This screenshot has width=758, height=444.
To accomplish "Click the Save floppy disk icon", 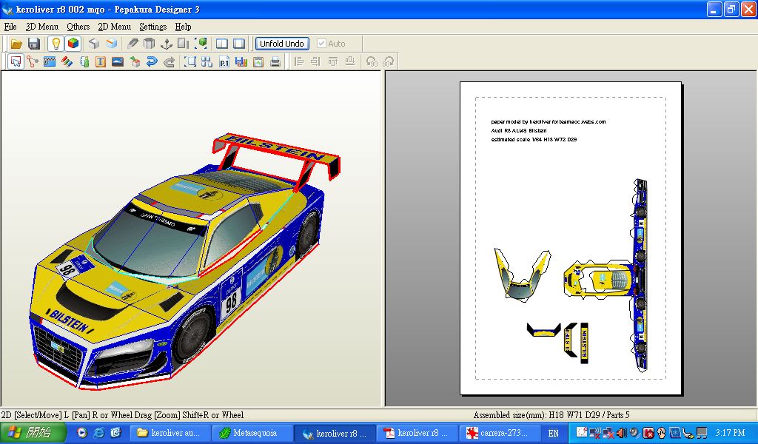I will pyautogui.click(x=34, y=44).
